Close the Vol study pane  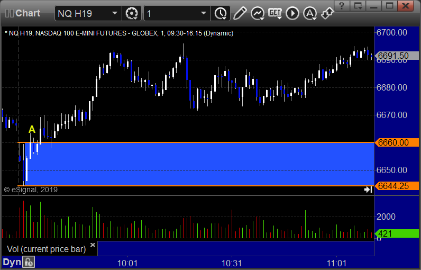pyautogui.click(x=93, y=245)
